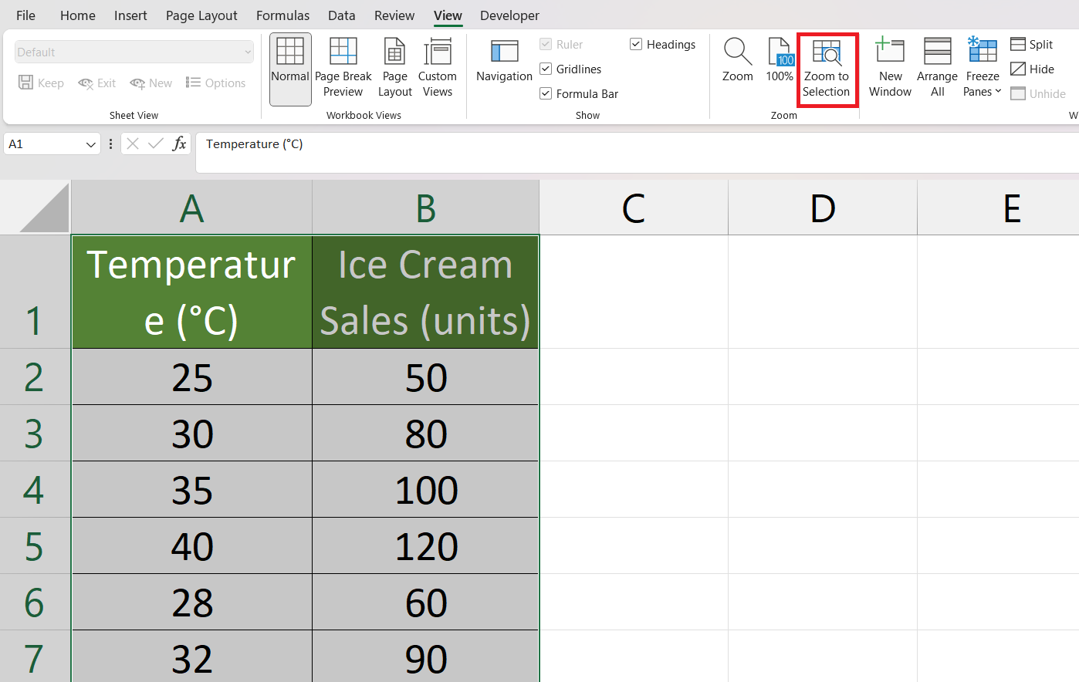Click the greyed-out Unhide window button

pyautogui.click(x=1038, y=94)
